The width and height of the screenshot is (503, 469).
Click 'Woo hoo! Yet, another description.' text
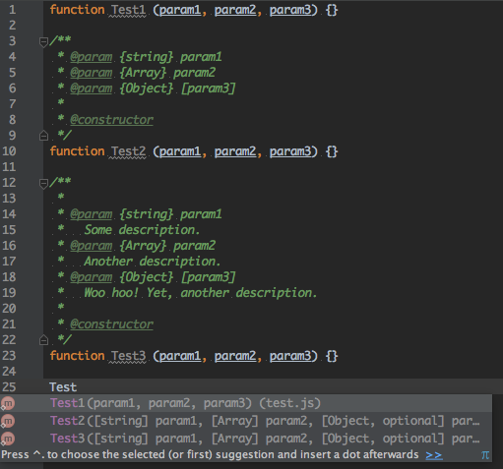pos(201,293)
